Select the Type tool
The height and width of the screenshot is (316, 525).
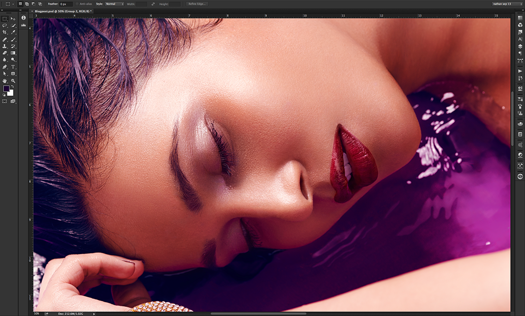[13, 67]
